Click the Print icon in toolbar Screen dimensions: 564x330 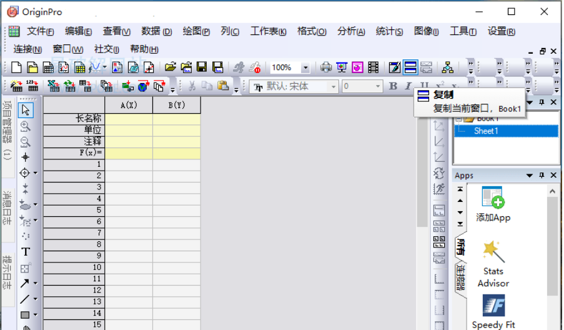[x=325, y=67]
